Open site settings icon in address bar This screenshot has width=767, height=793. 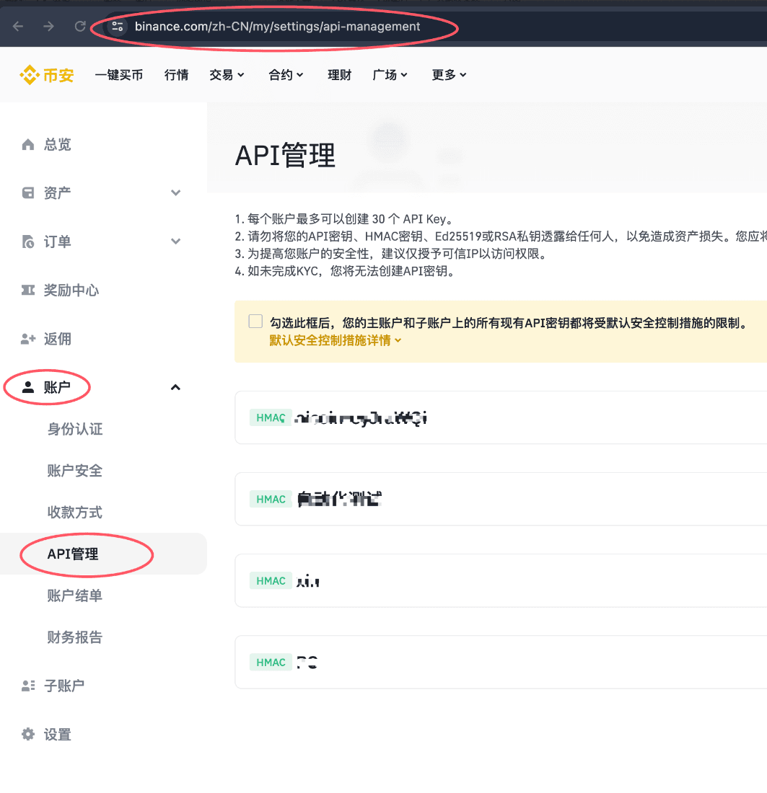tap(118, 26)
